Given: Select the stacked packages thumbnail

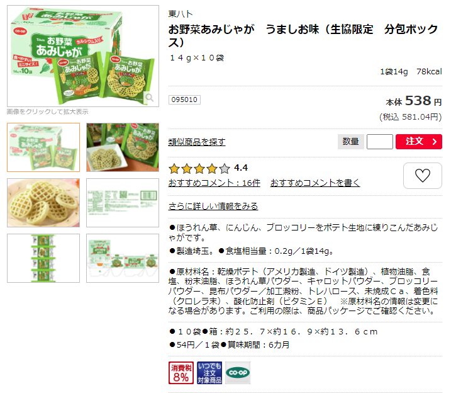Looking at the screenshot, I should click(43, 258).
